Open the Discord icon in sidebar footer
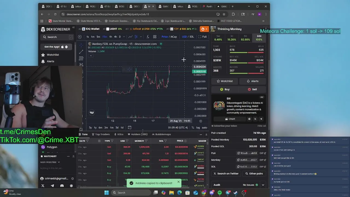This screenshot has width=350, height=197. click(62, 186)
